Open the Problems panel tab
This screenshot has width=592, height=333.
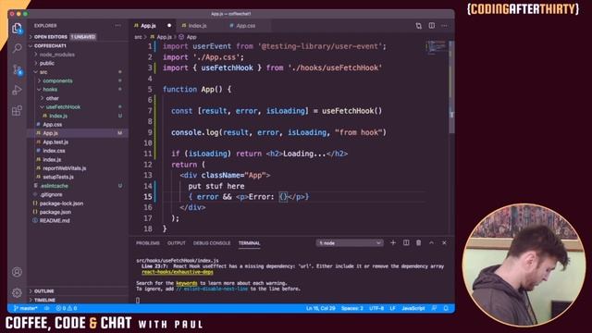pyautogui.click(x=148, y=243)
